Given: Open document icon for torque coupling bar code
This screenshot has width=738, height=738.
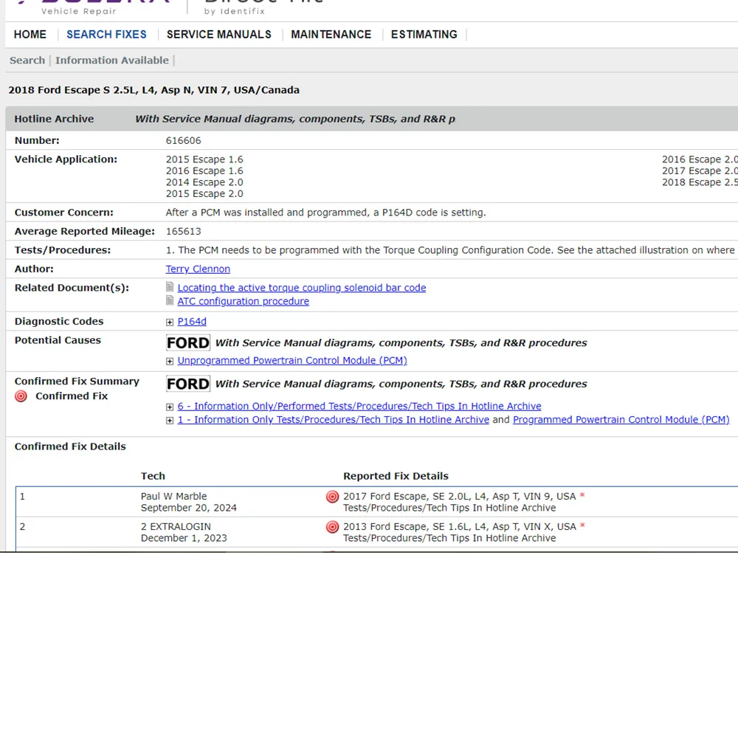Looking at the screenshot, I should pos(170,287).
